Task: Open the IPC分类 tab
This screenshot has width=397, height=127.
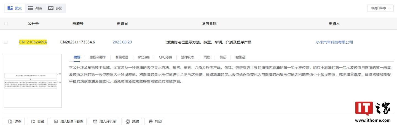Action: click(x=144, y=57)
